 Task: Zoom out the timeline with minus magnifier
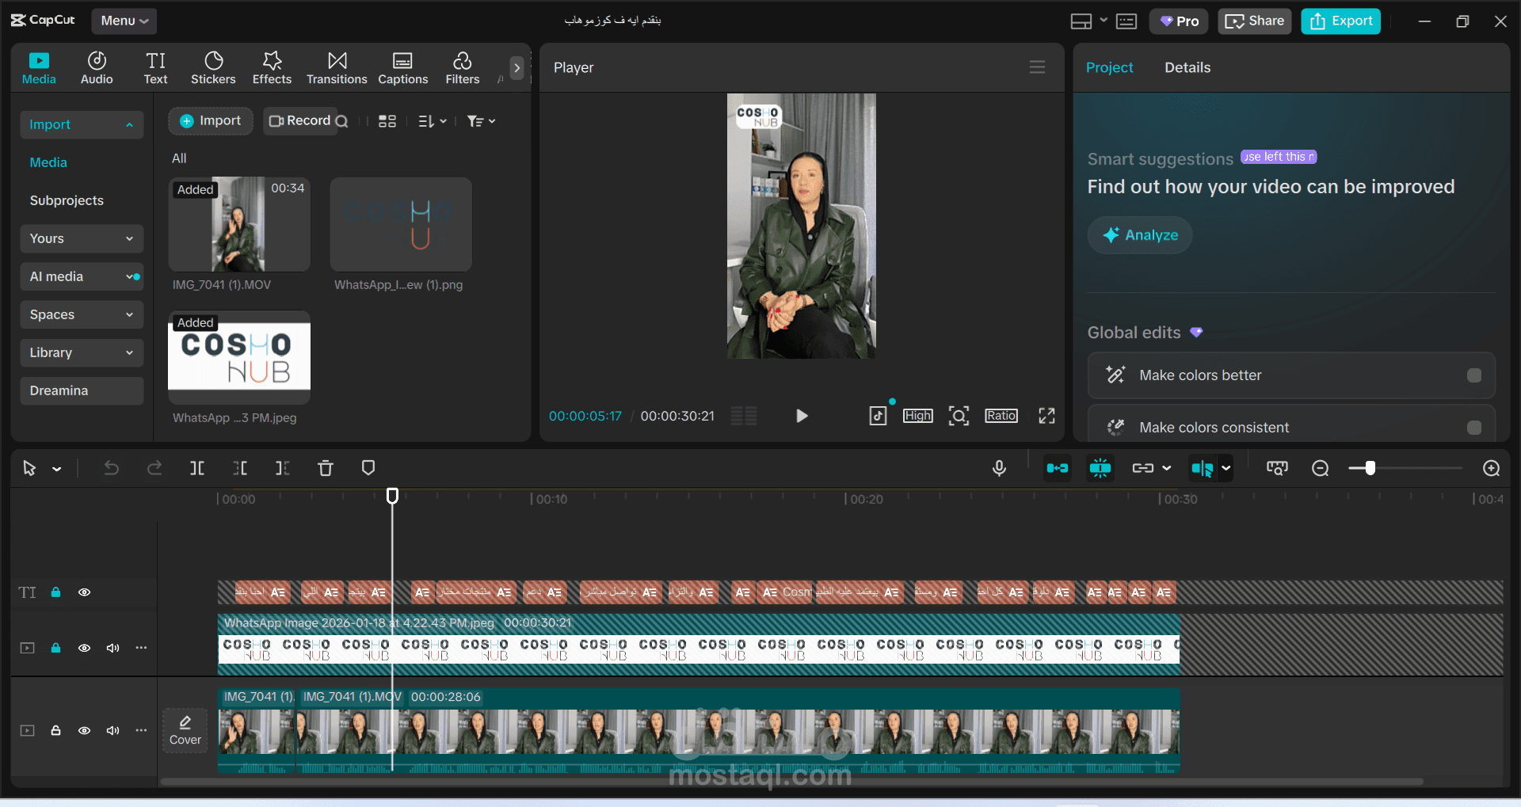tap(1321, 468)
